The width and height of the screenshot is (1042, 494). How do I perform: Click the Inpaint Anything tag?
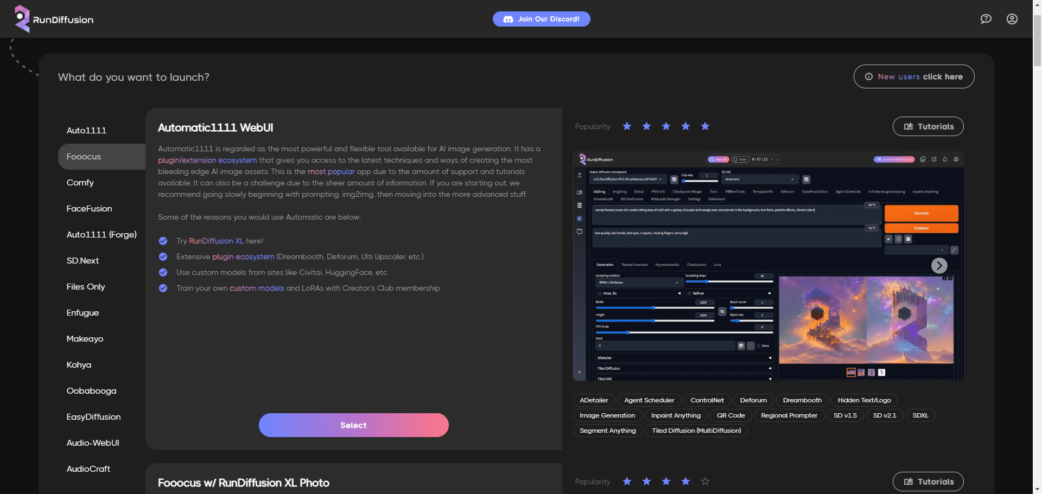coord(676,415)
